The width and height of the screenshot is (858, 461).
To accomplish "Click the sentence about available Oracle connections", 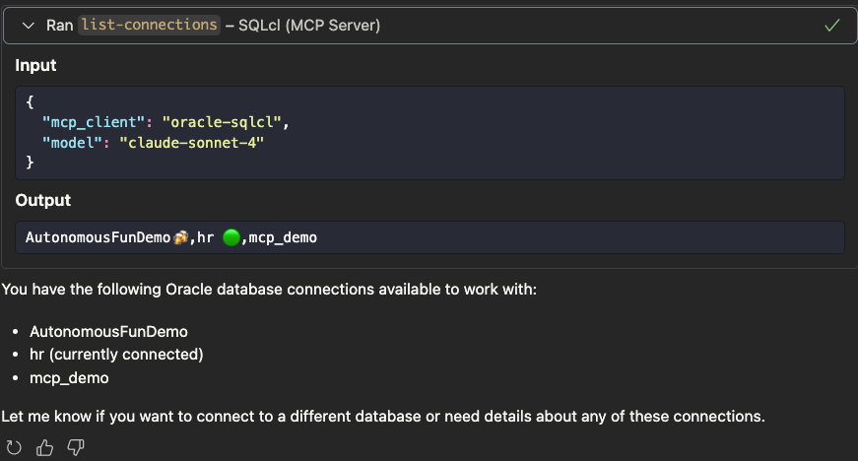I will pyautogui.click(x=269, y=290).
